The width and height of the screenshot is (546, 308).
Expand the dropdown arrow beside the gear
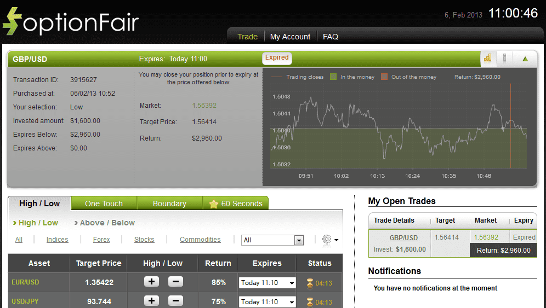337,240
